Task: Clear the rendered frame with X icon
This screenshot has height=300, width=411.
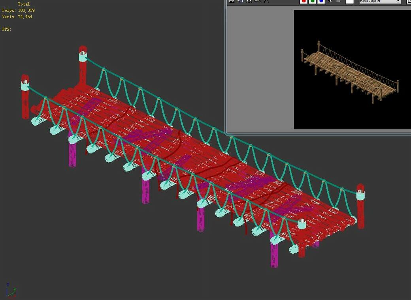Action: (266, 1)
